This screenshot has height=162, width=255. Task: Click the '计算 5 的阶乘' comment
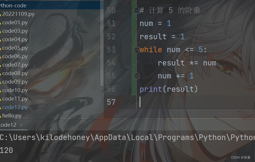[x=174, y=10]
